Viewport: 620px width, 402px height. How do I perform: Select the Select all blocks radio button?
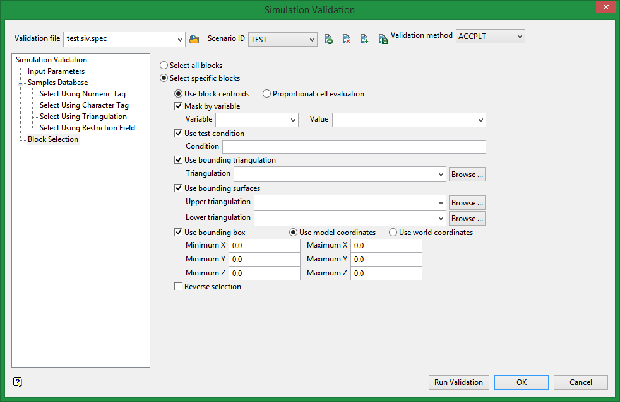164,66
